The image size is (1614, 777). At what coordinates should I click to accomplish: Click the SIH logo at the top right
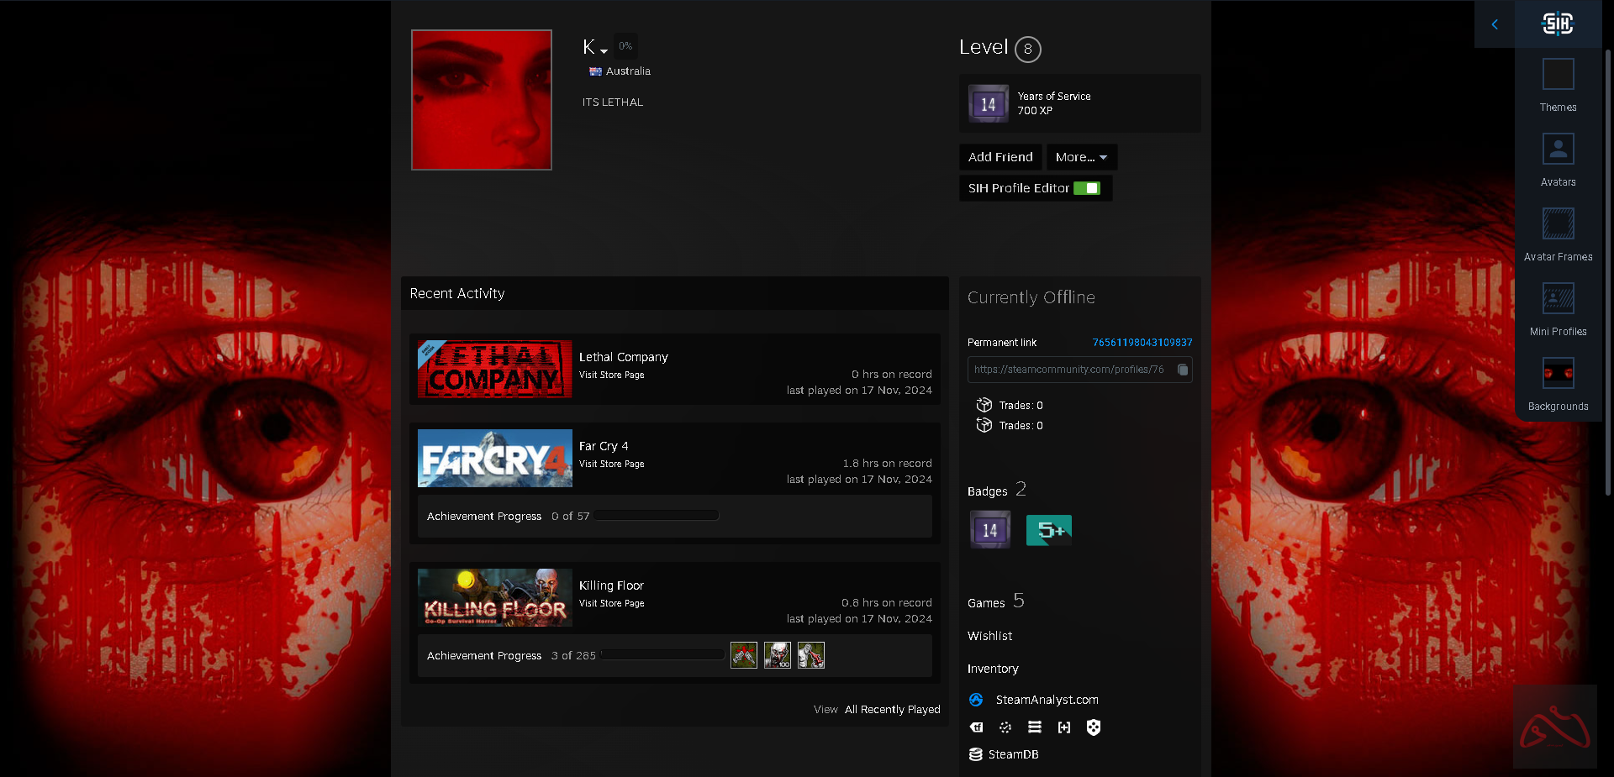pos(1559,24)
